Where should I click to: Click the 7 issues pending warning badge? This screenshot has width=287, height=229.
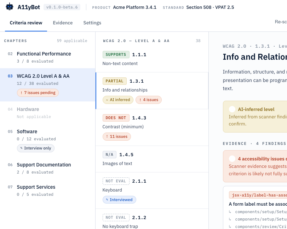pos(38,93)
